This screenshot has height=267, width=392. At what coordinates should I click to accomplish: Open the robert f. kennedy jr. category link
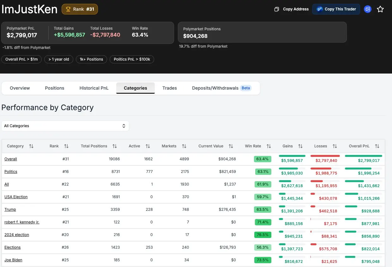[x=21, y=222]
